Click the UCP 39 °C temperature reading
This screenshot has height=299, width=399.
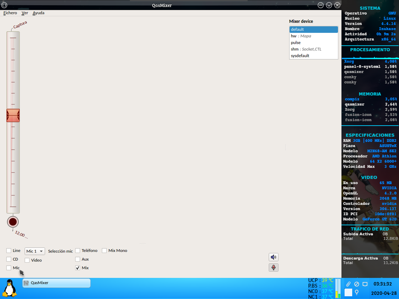320,280
